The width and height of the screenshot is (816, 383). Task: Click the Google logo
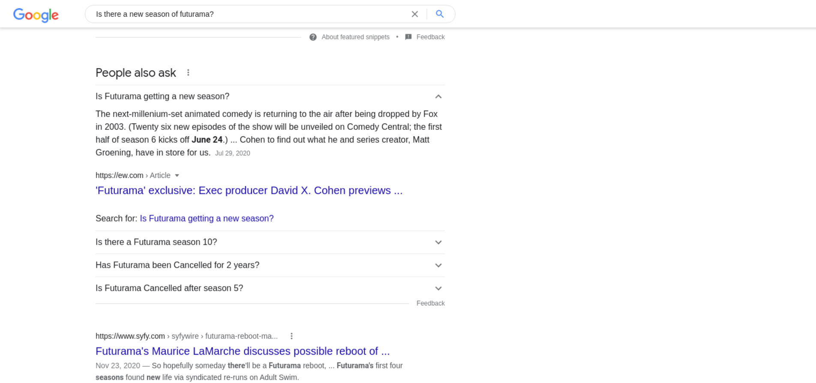pyautogui.click(x=36, y=15)
